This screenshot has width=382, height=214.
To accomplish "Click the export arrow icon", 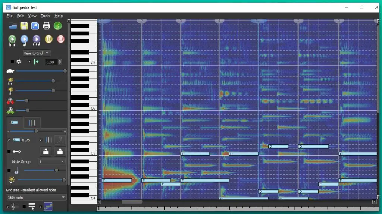I will point(35,26).
